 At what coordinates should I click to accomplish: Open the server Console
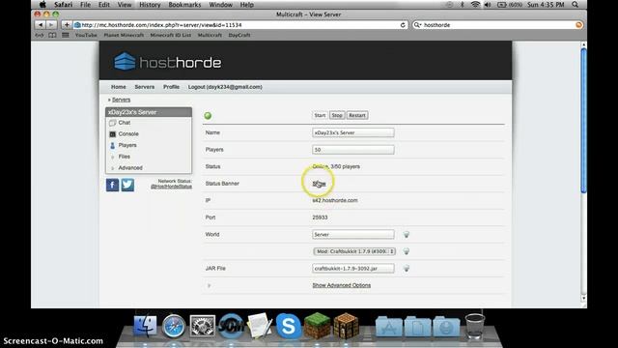pyautogui.click(x=128, y=134)
